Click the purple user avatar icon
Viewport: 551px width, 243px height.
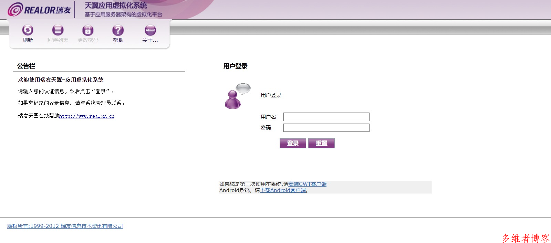(x=237, y=96)
